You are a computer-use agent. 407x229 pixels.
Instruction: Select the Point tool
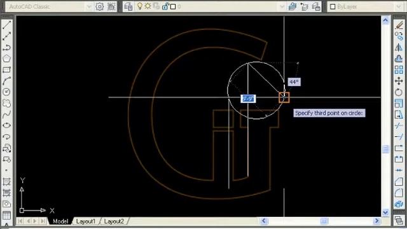click(6, 170)
